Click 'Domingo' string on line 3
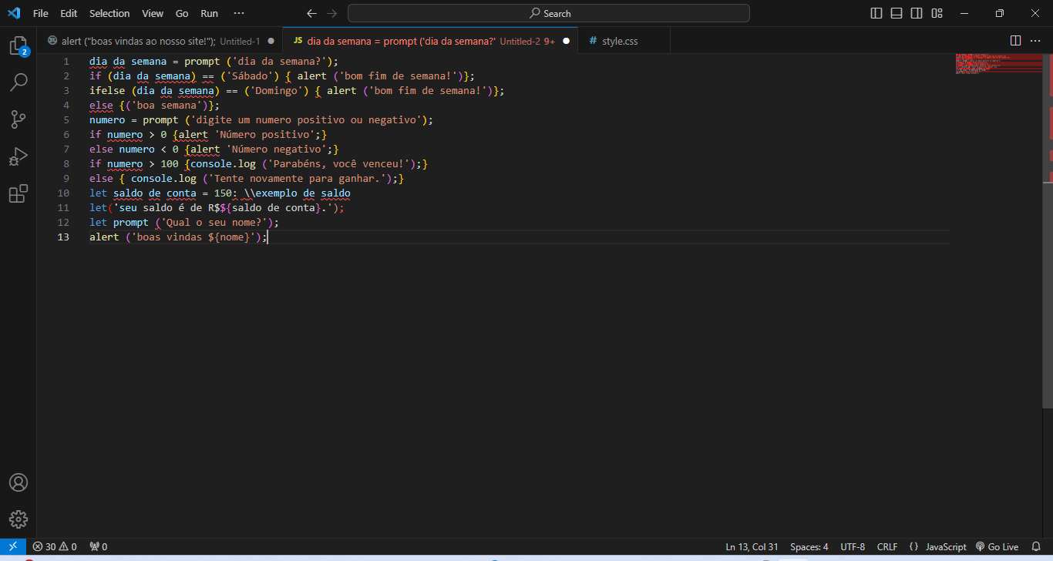 click(273, 91)
